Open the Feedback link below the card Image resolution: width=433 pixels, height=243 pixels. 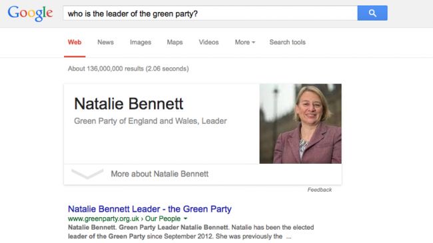point(320,190)
